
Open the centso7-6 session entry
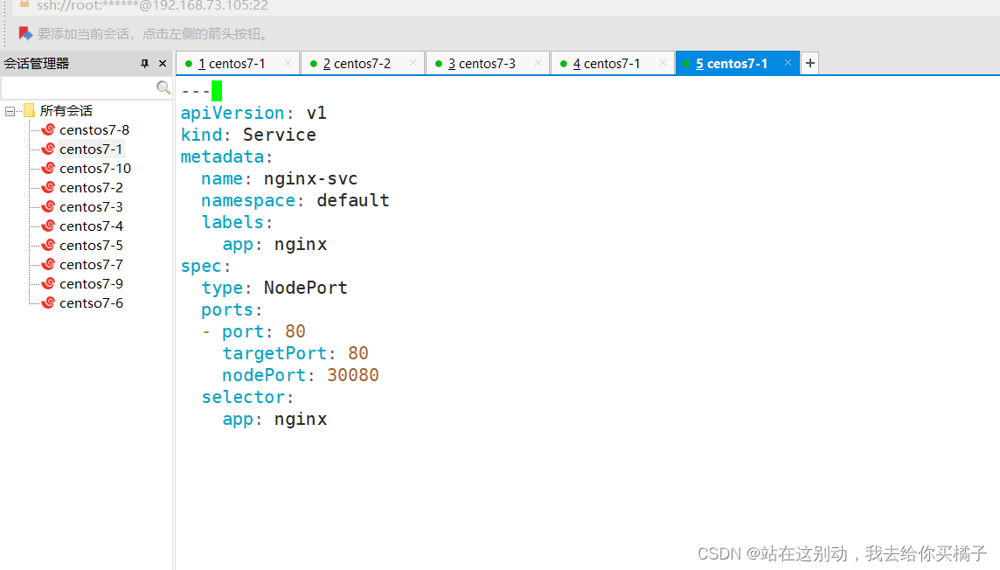91,303
